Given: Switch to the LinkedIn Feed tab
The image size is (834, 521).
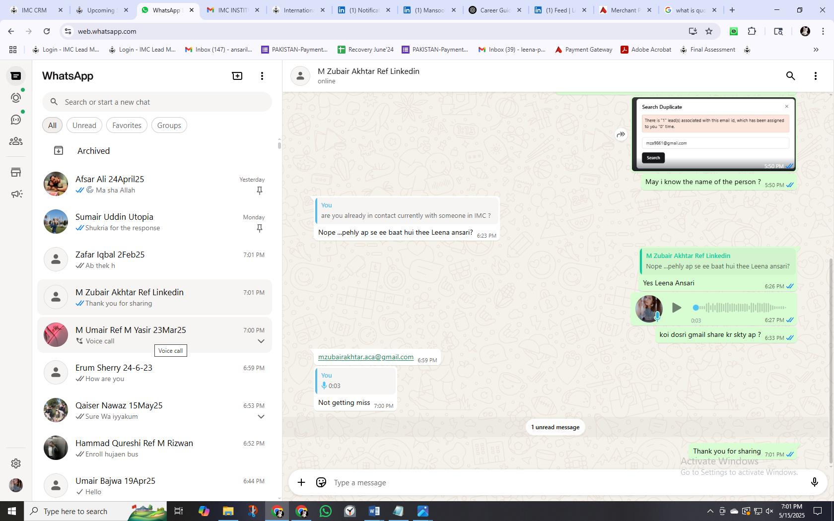Looking at the screenshot, I should pos(560,10).
